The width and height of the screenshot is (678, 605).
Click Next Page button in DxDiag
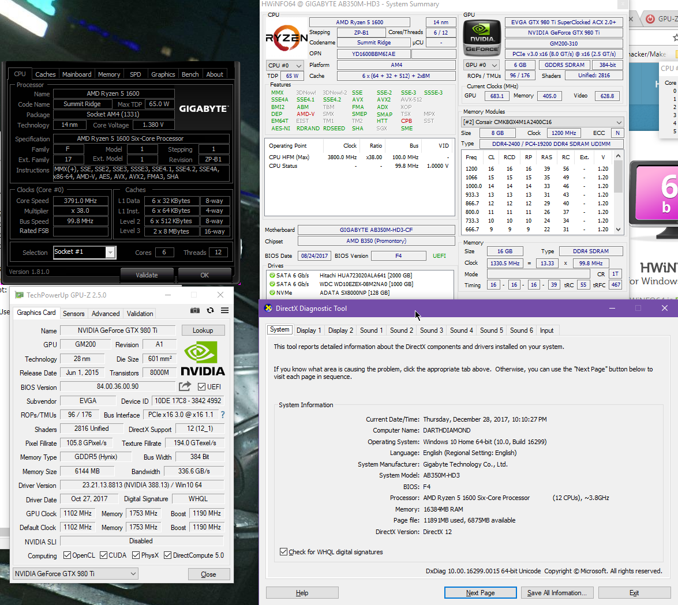click(x=481, y=592)
